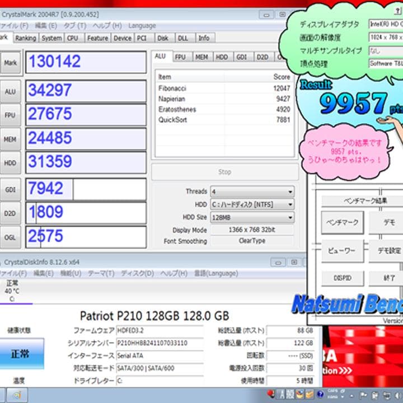
Task: Open the ヘルプ(H) menu in CrystalMark
Action: tap(107, 25)
